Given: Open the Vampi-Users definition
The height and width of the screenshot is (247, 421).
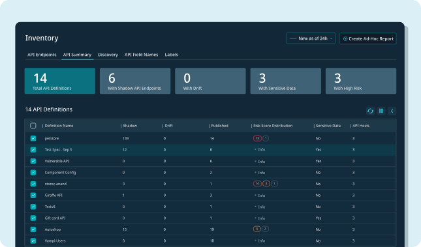Looking at the screenshot, I should point(55,241).
